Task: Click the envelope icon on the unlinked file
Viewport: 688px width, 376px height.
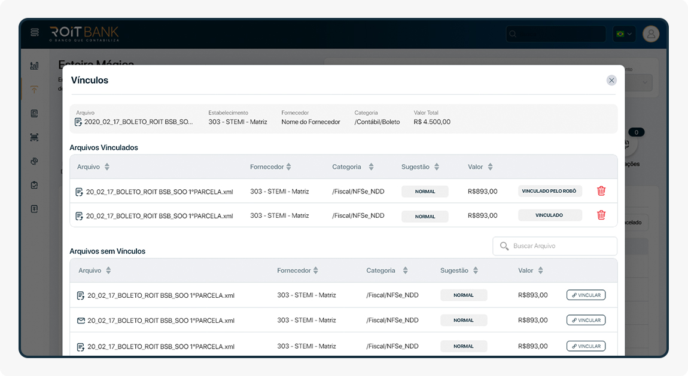Action: coord(81,320)
